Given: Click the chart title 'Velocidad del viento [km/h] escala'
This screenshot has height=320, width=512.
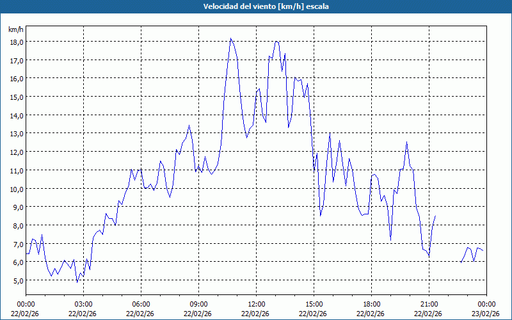Looking at the screenshot, I should [x=266, y=6].
